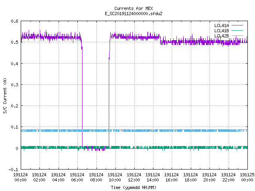
Task: Click the purple LCL41A rising edge near 09:20
Action: pos(109,102)
